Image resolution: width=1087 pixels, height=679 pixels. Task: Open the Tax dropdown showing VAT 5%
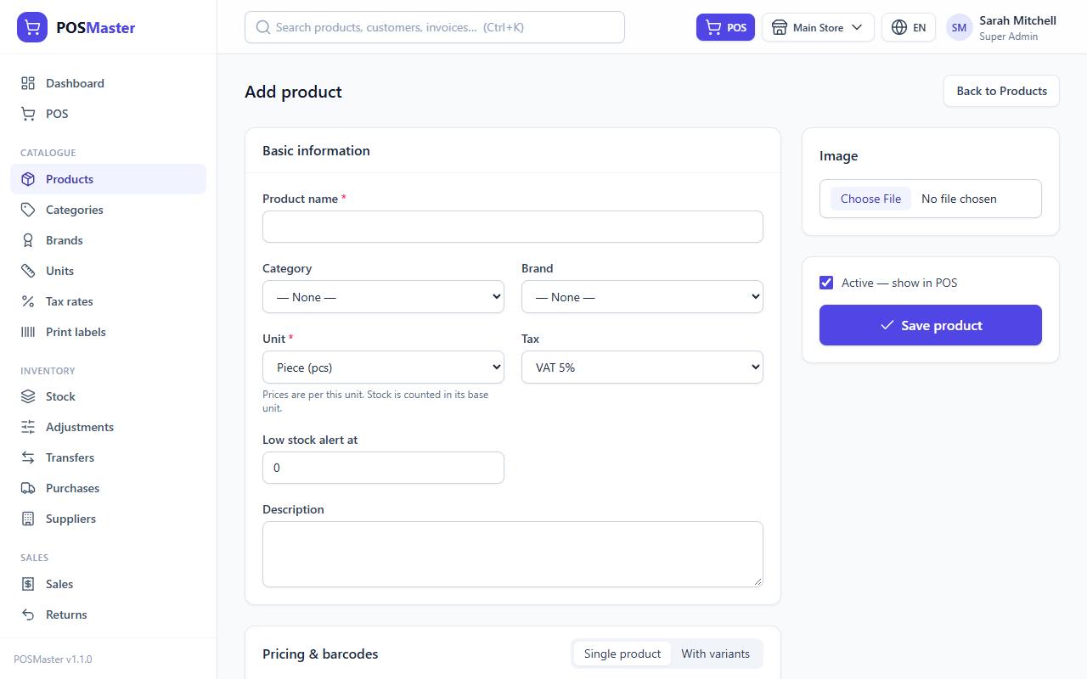point(642,368)
